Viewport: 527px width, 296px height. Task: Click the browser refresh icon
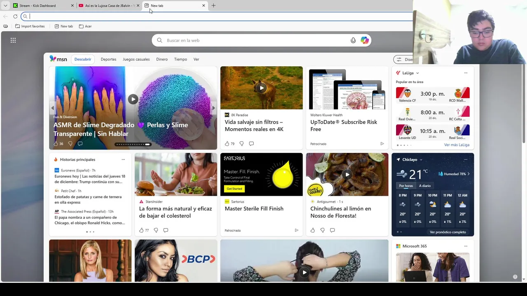[15, 16]
